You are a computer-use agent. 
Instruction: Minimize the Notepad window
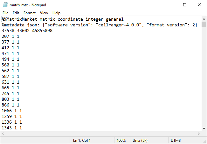170,5
